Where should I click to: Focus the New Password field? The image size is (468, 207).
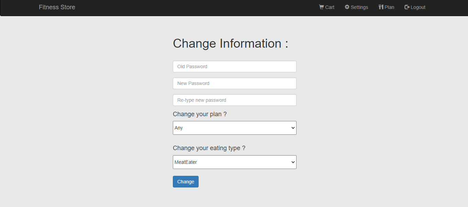point(234,83)
